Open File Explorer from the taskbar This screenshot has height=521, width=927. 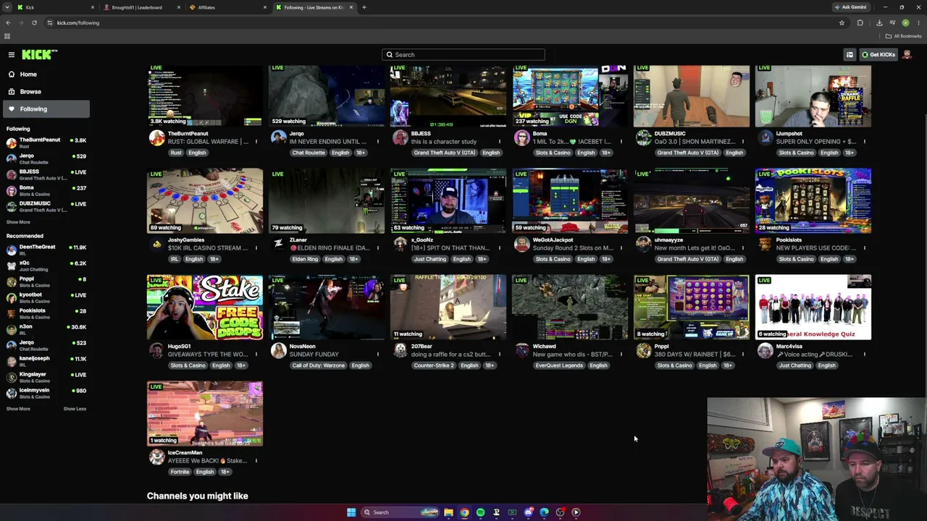tap(448, 512)
